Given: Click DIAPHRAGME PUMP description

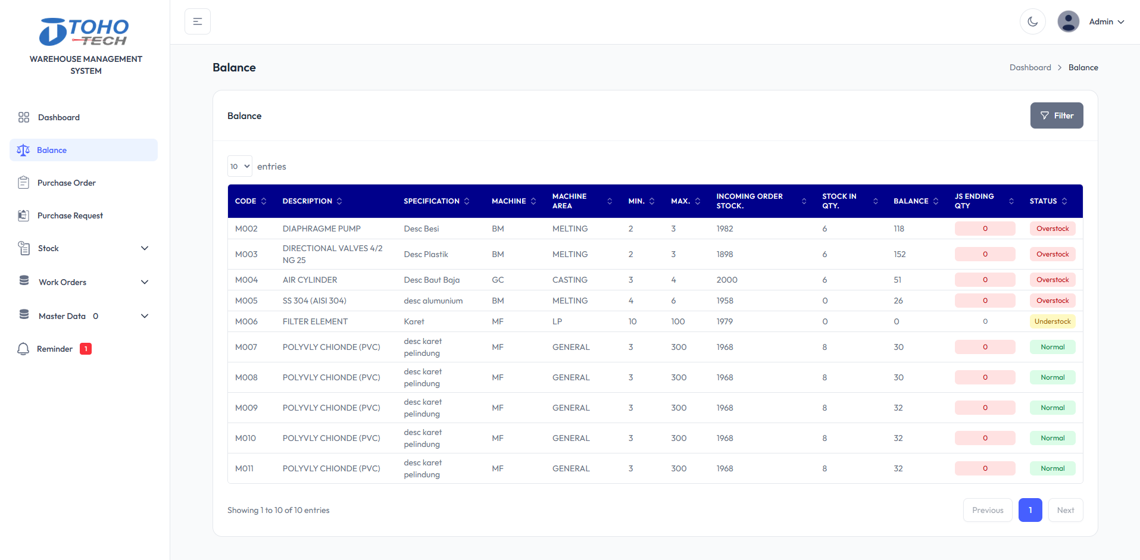Looking at the screenshot, I should click(x=321, y=229).
